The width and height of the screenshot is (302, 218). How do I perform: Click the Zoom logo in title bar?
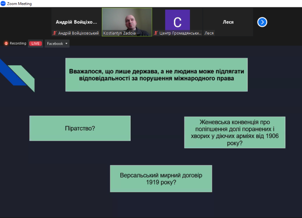click(3, 3)
